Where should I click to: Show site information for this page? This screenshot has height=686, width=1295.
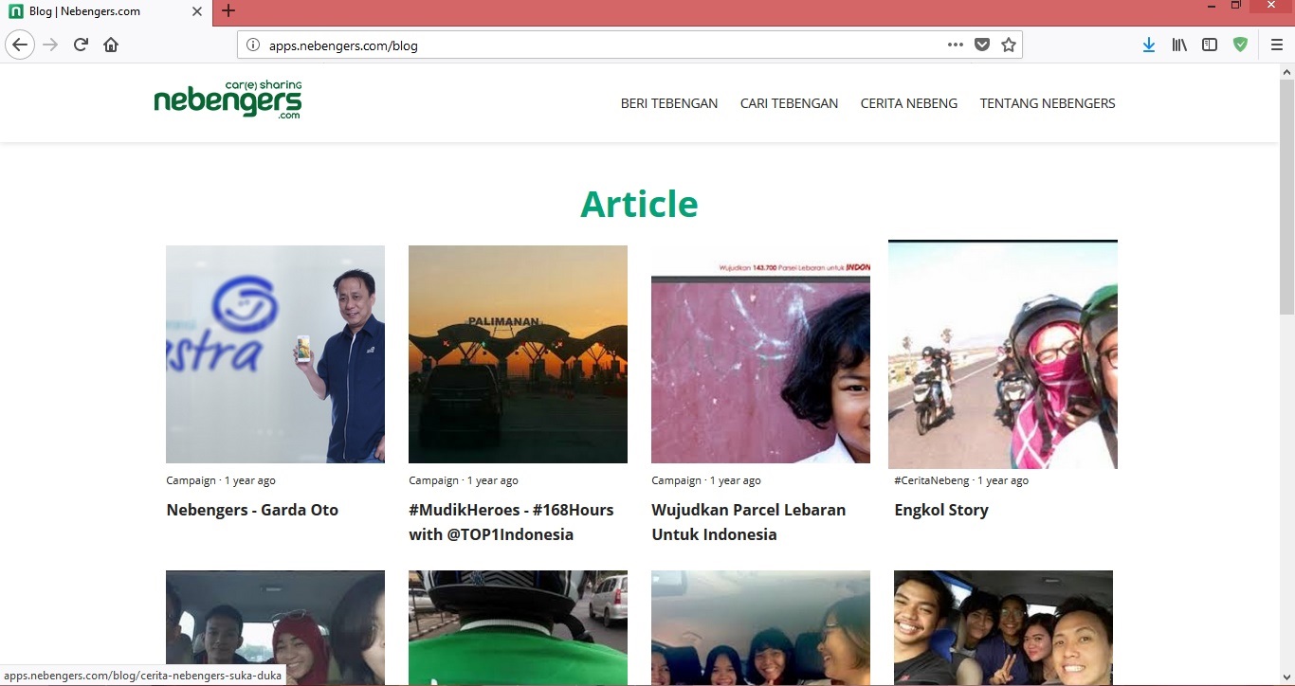coord(252,45)
